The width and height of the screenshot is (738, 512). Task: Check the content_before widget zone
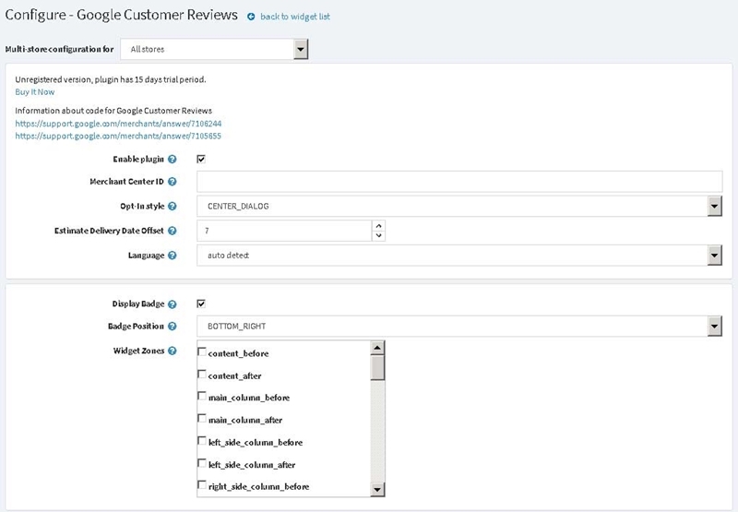201,352
